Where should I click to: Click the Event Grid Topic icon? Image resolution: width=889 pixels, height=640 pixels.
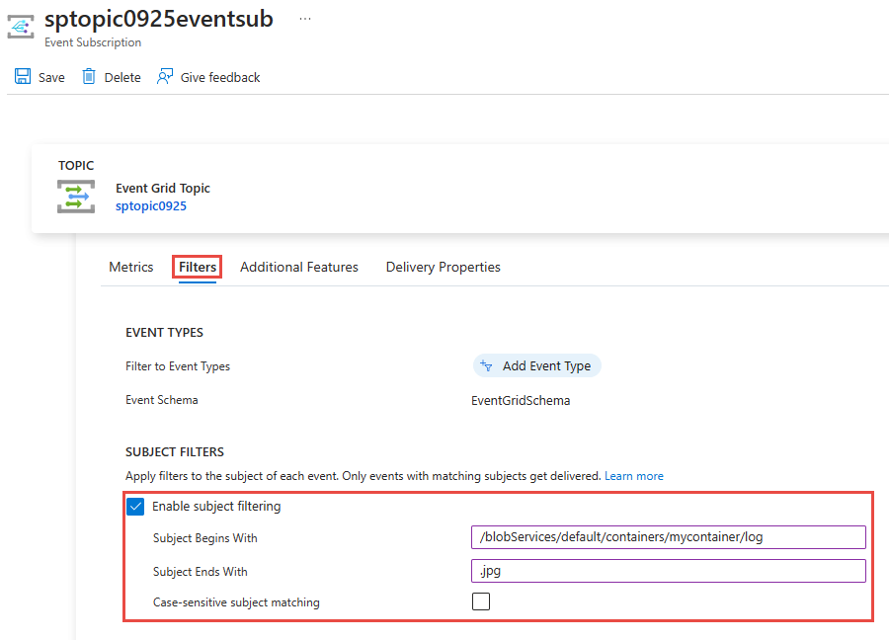point(76,196)
